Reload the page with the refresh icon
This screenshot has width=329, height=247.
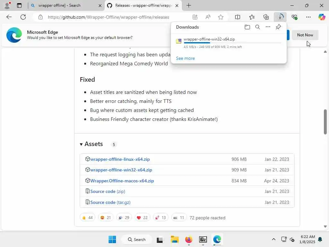[23, 17]
